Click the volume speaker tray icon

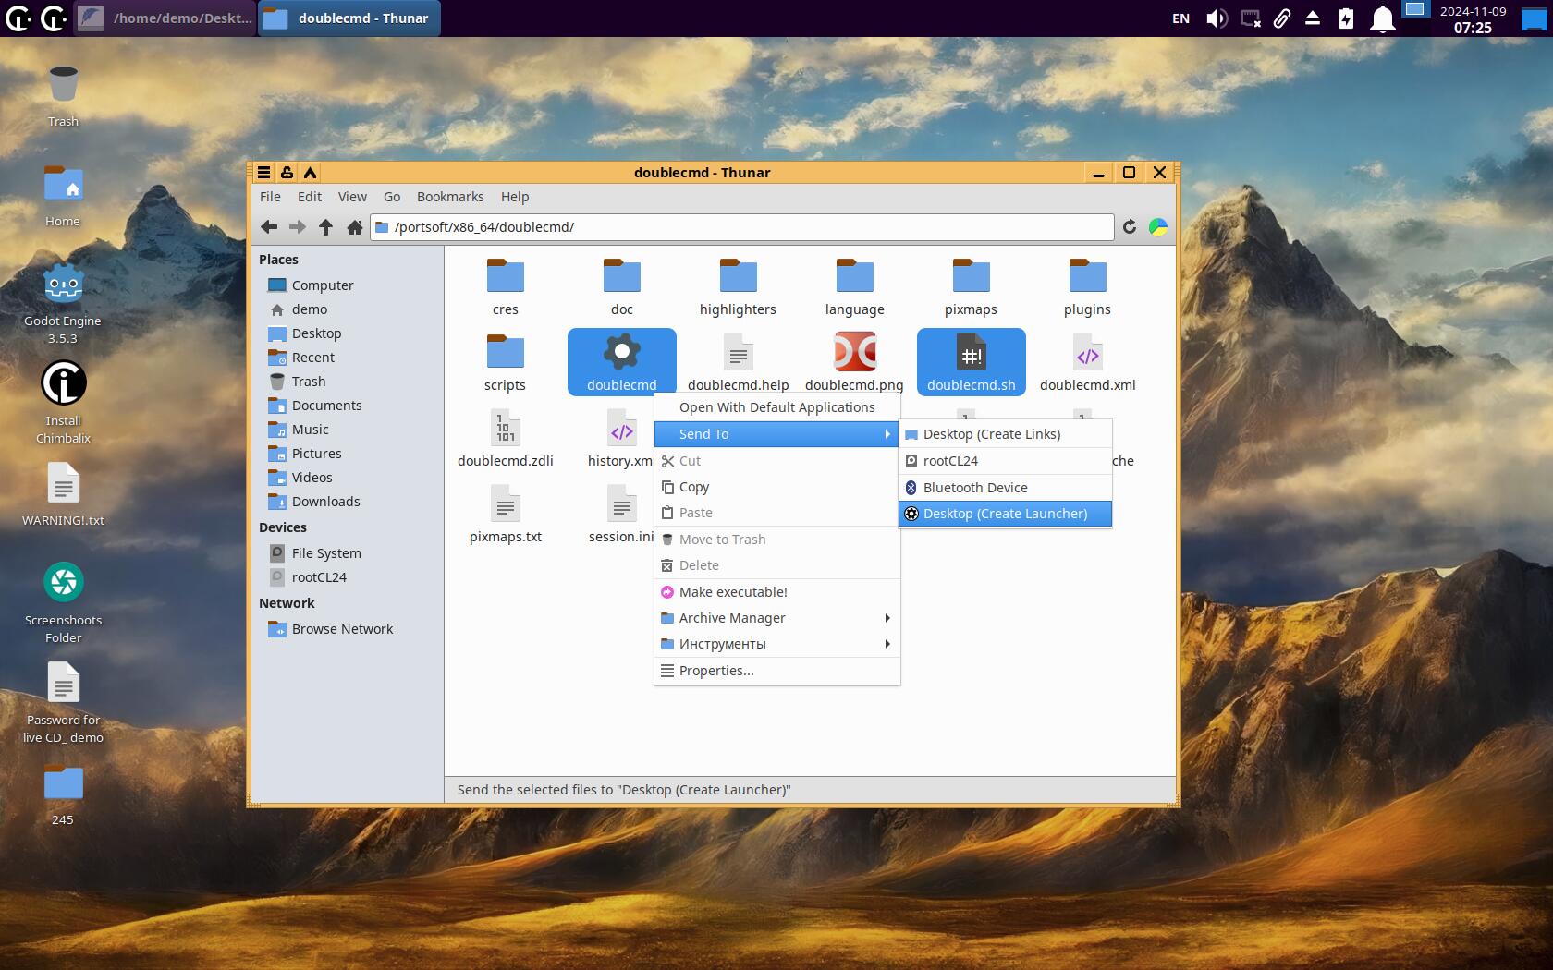tap(1217, 18)
